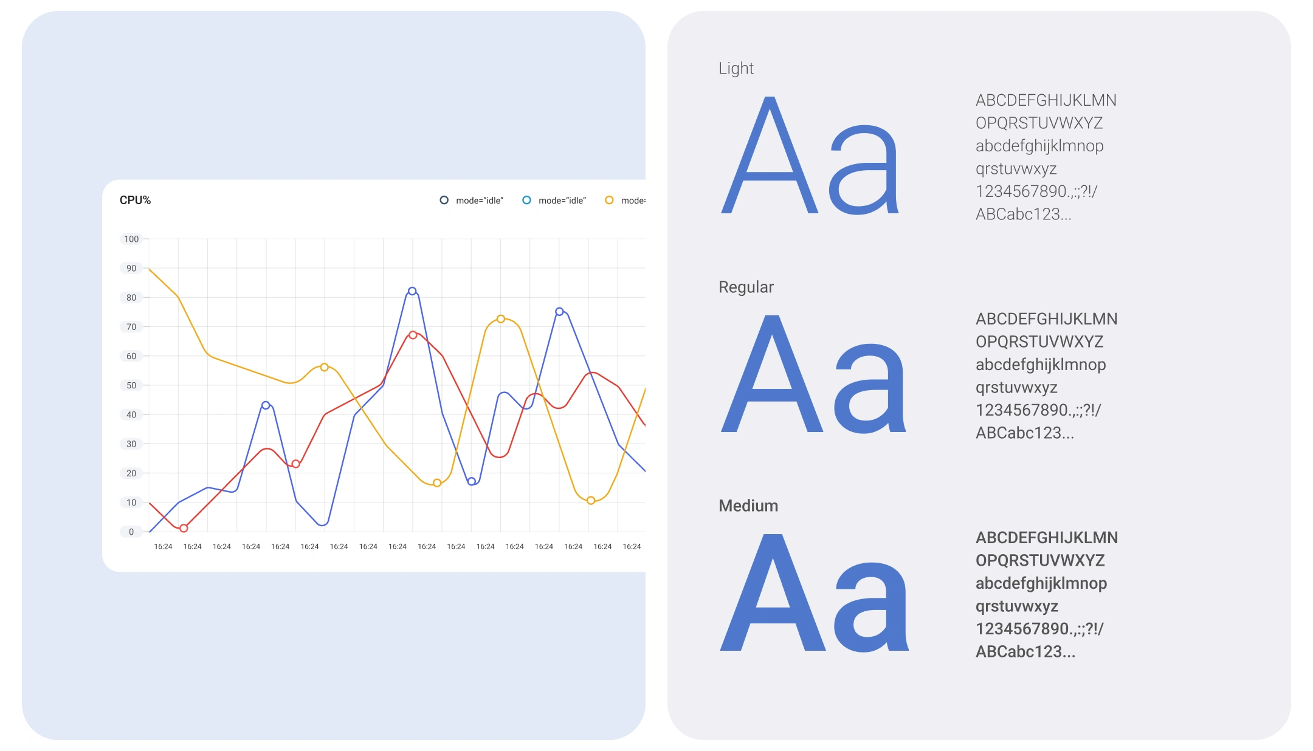Screen dimensions: 1313x751
Task: Click the red data point near 23
Action: (x=296, y=464)
